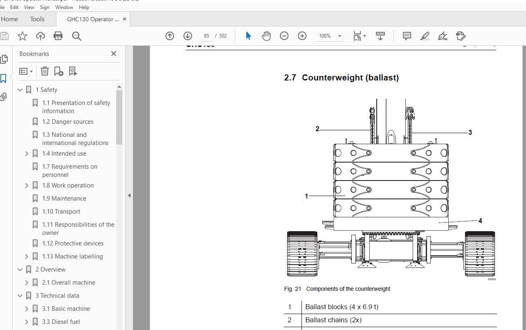The height and width of the screenshot is (330, 526).
Task: Click the 'Fig. 21 Components of the counterweight' caption
Action: (337, 289)
